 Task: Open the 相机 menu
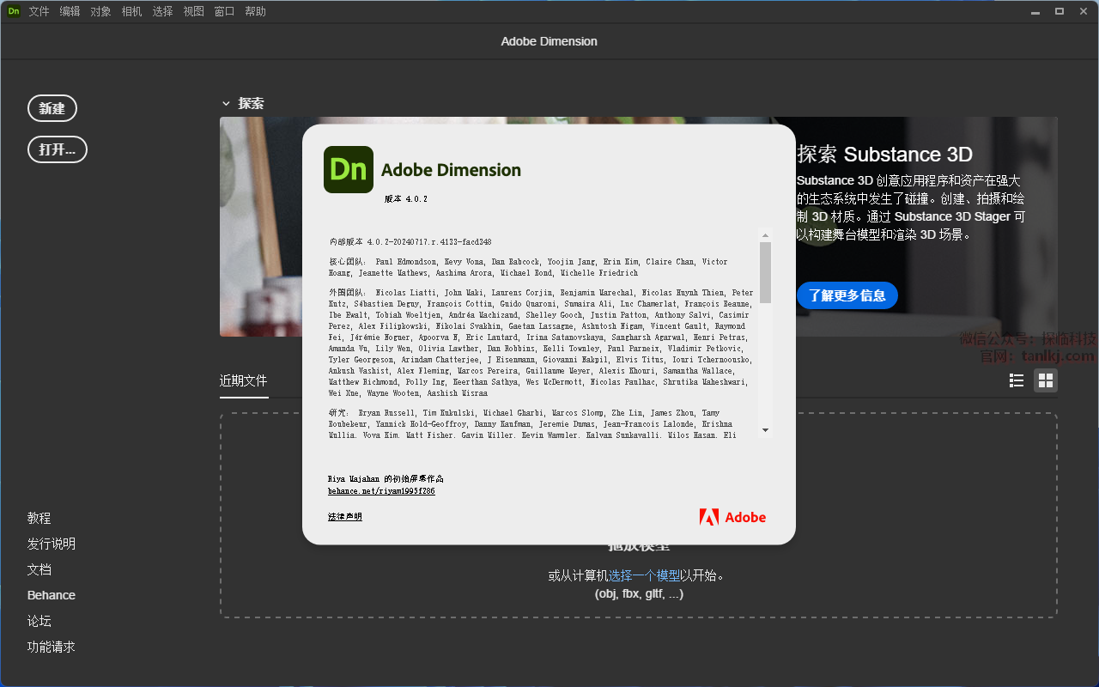pyautogui.click(x=131, y=11)
